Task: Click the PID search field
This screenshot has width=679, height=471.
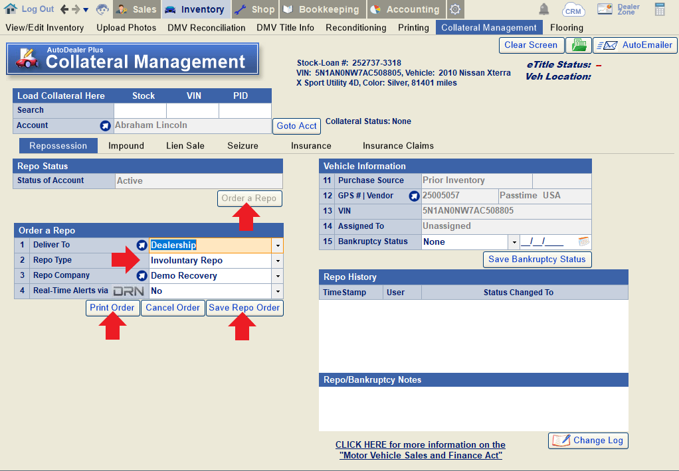Action: click(x=245, y=110)
